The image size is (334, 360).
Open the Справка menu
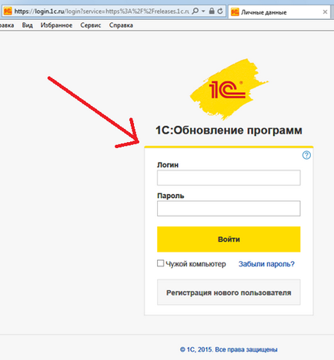tap(121, 25)
